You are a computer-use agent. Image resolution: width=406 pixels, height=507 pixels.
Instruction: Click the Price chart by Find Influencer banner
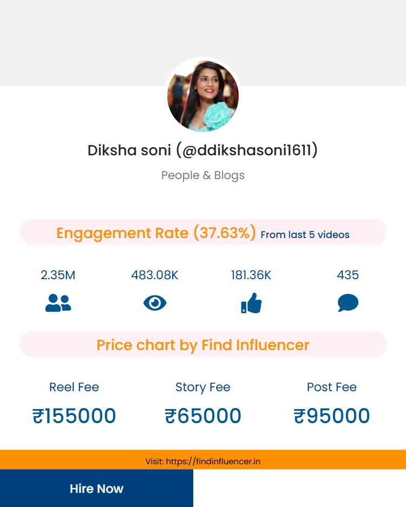(202, 345)
